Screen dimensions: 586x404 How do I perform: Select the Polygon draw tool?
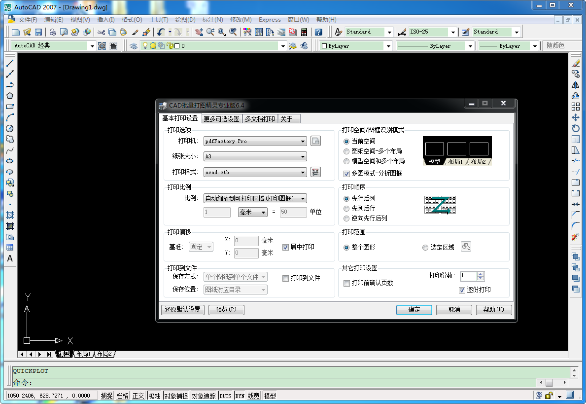click(x=9, y=96)
